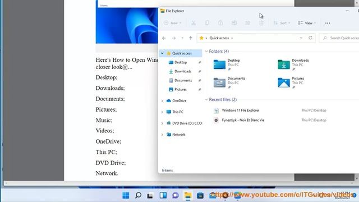Expand the Network tree node
The image size is (359, 202).
(x=162, y=135)
